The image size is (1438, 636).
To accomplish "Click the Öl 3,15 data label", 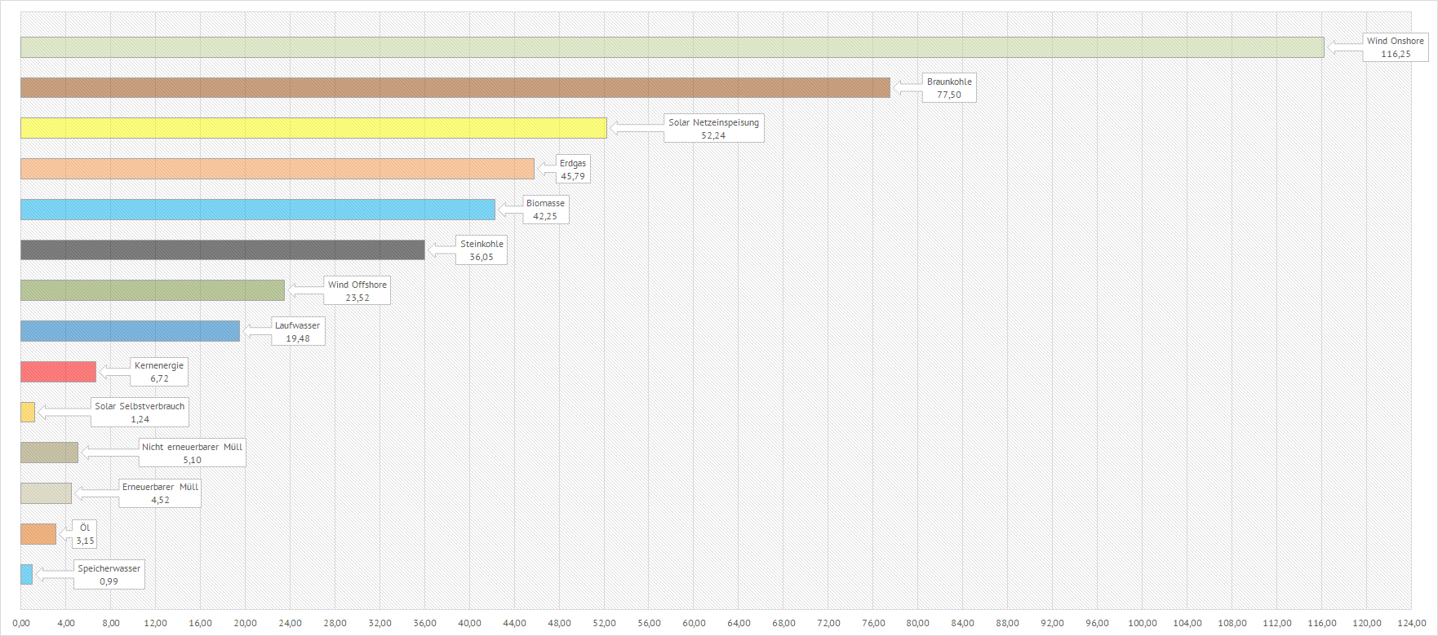I will coord(85,534).
